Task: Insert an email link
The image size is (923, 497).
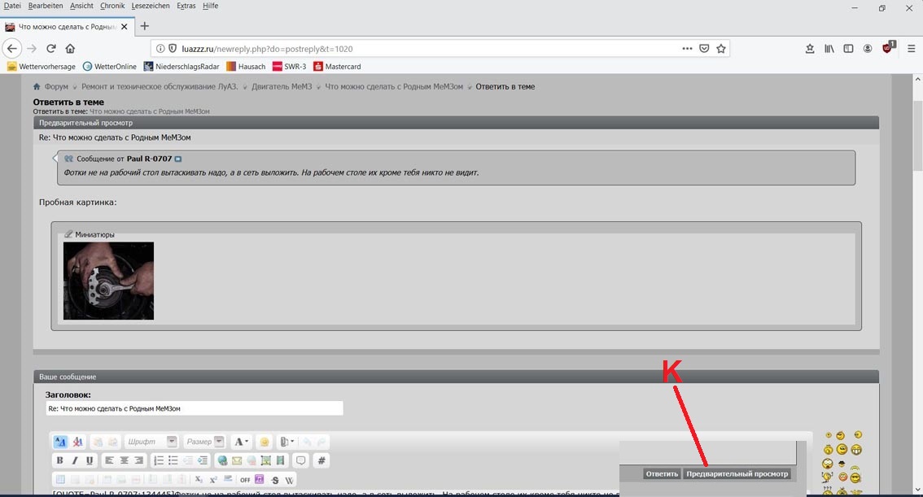Action: click(x=237, y=460)
